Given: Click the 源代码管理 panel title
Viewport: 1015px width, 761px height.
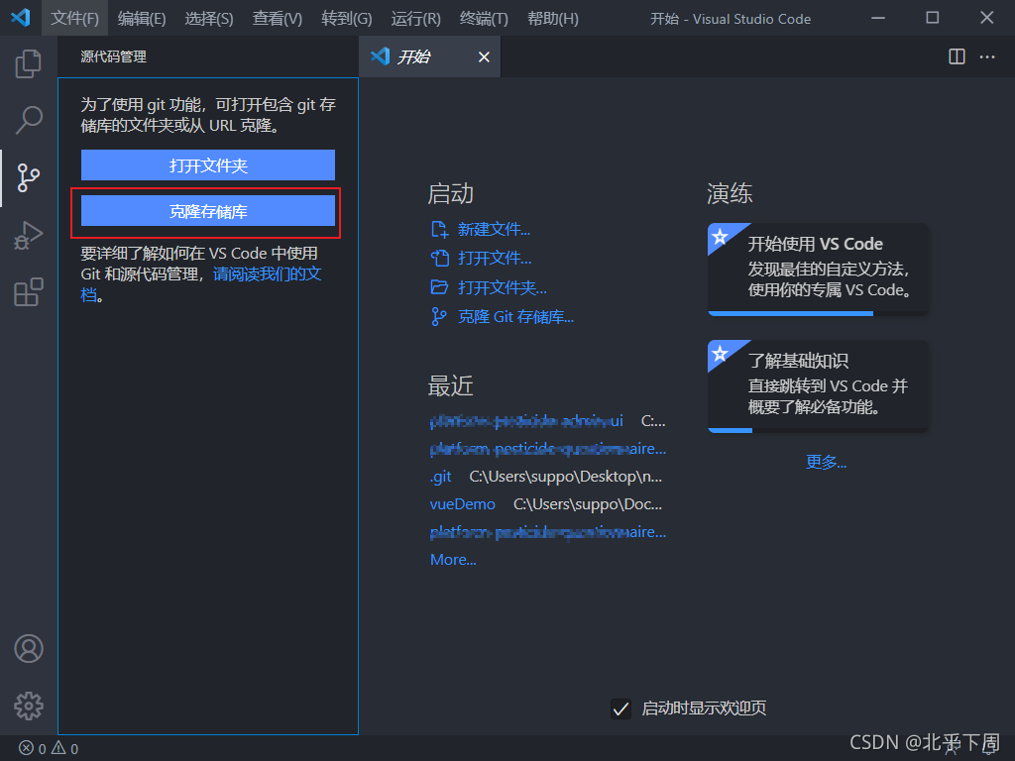Looking at the screenshot, I should (113, 56).
